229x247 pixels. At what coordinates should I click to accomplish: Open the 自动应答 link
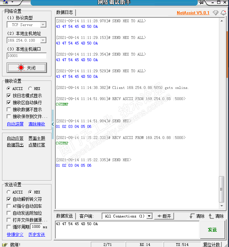pos(15,138)
